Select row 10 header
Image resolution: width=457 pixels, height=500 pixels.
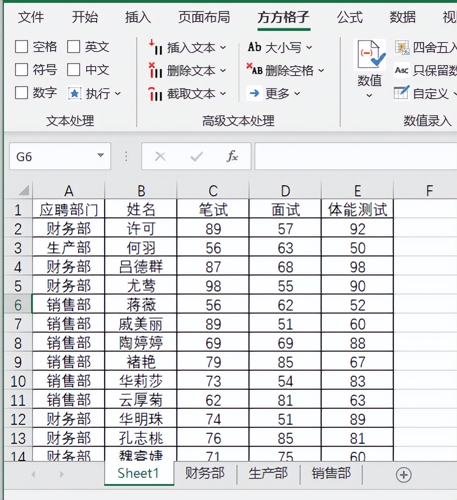click(18, 381)
